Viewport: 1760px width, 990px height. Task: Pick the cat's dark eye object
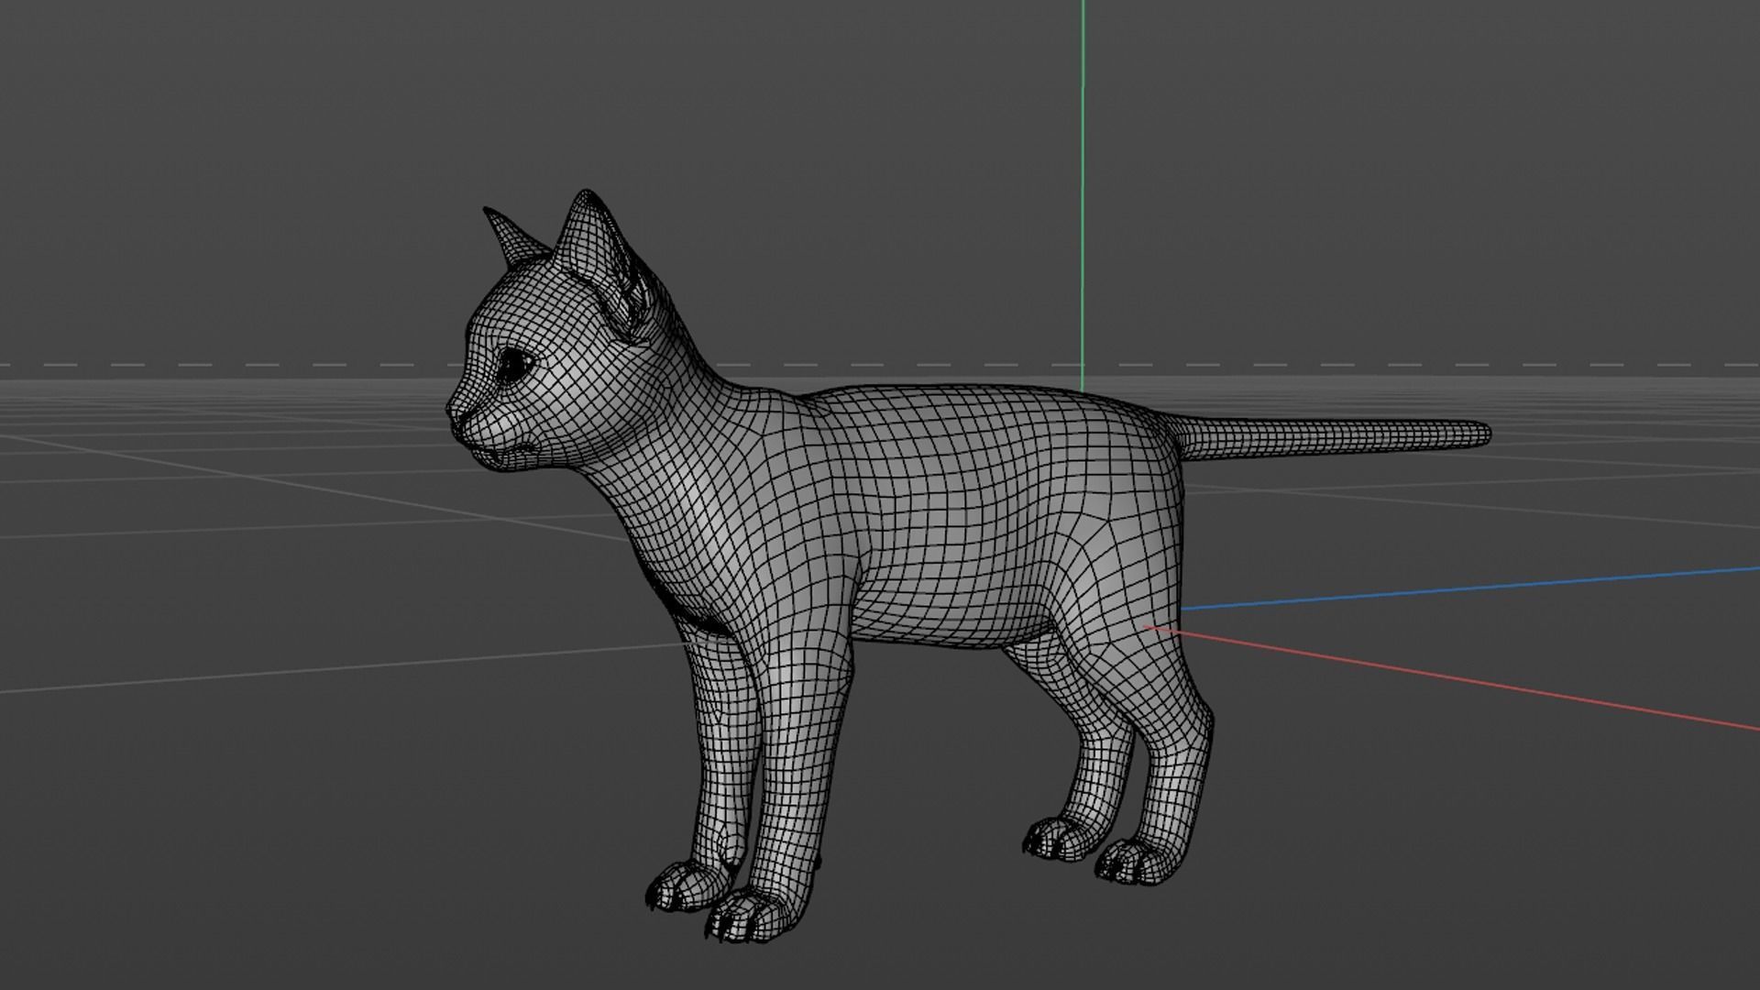(x=514, y=366)
